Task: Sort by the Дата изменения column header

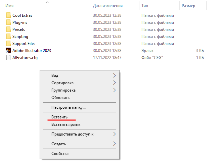Action: coord(107,6)
